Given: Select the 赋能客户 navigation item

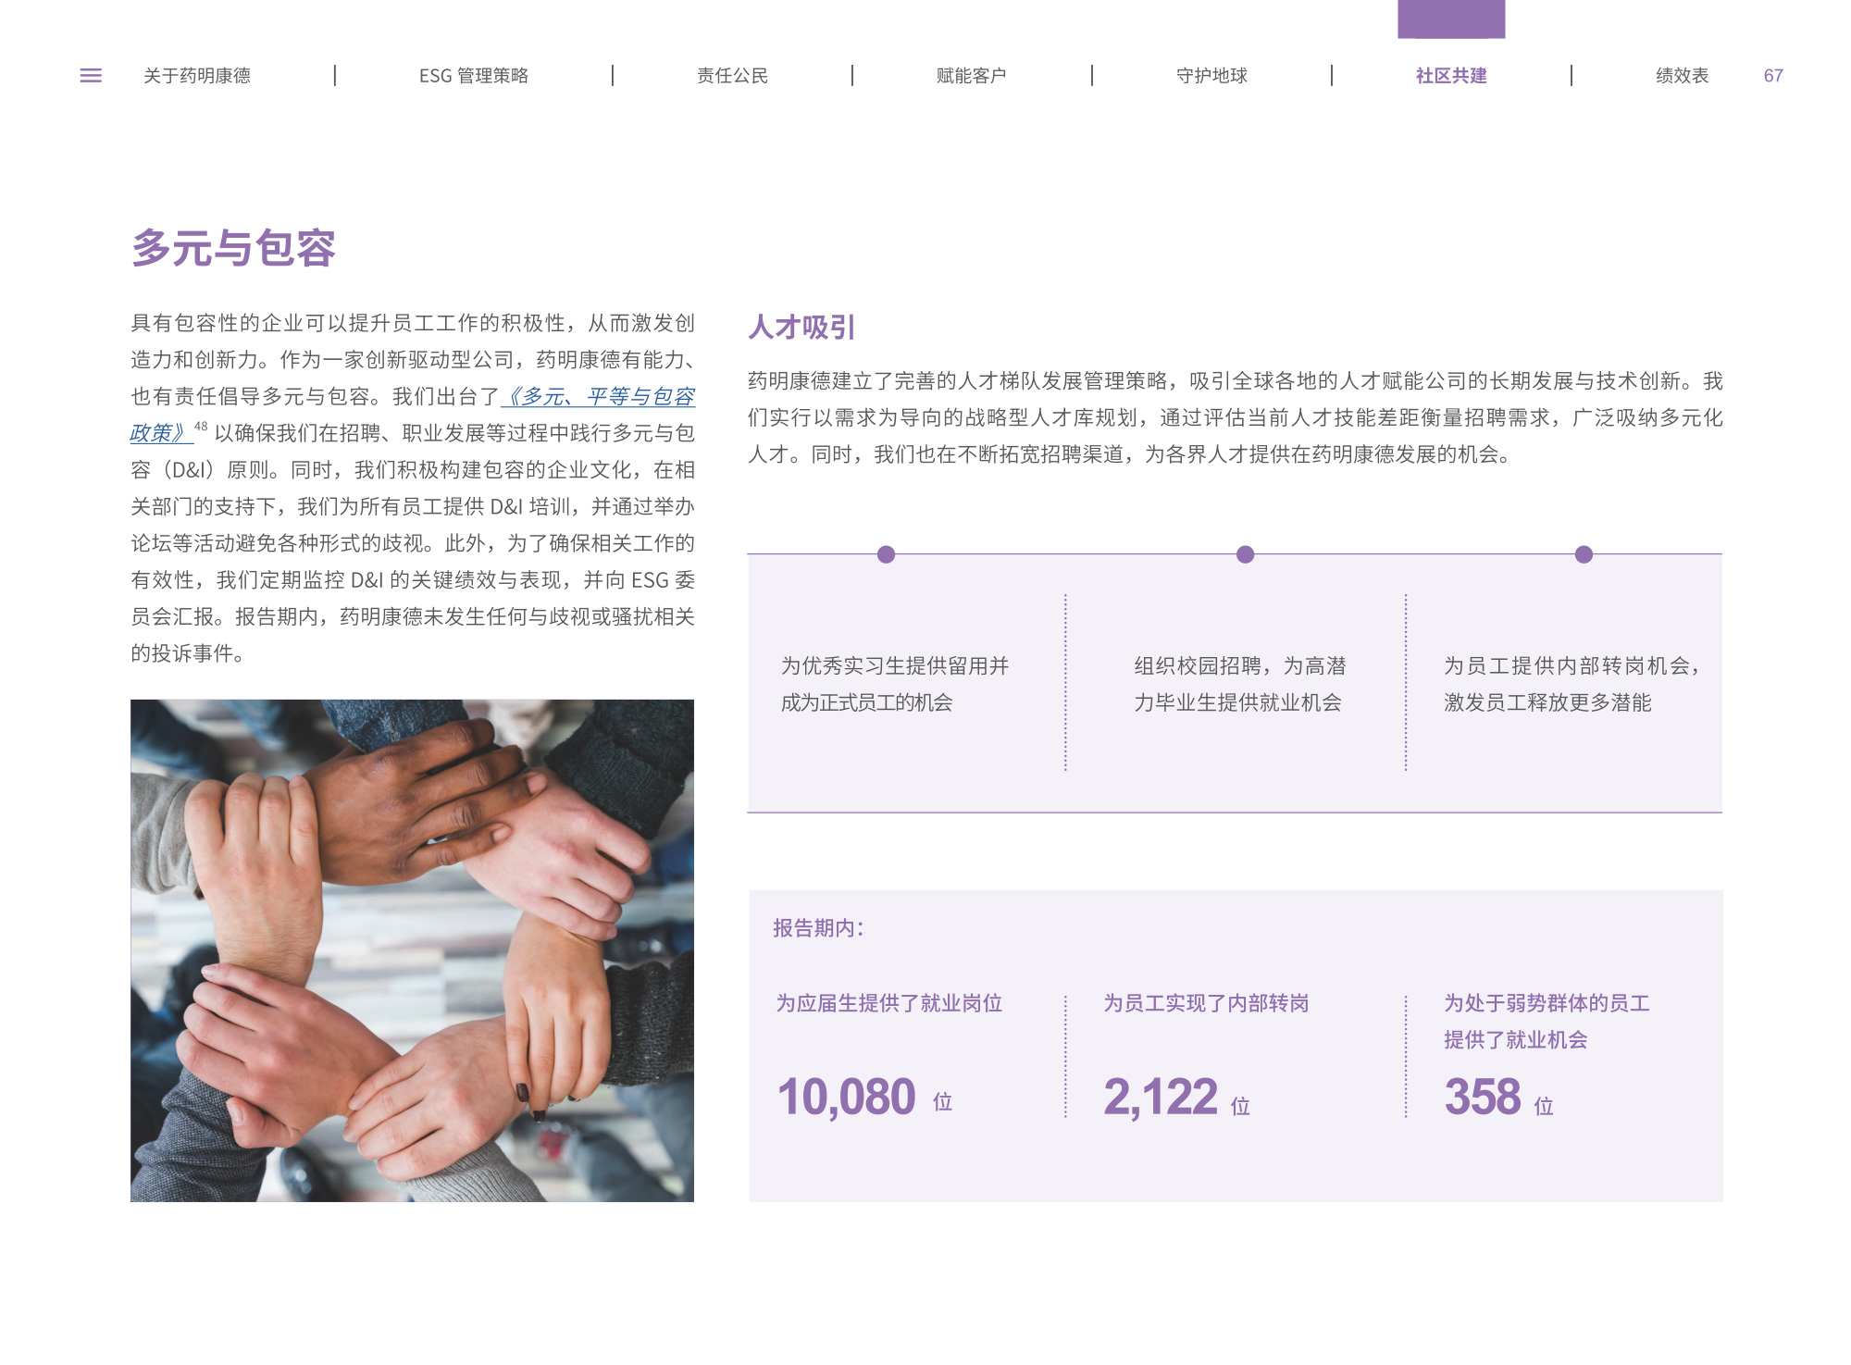Looking at the screenshot, I should pos(971,76).
